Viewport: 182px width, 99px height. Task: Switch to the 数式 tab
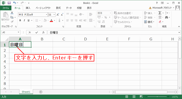point(58,8)
